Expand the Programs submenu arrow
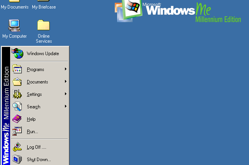249x165 pixels. tap(66, 69)
